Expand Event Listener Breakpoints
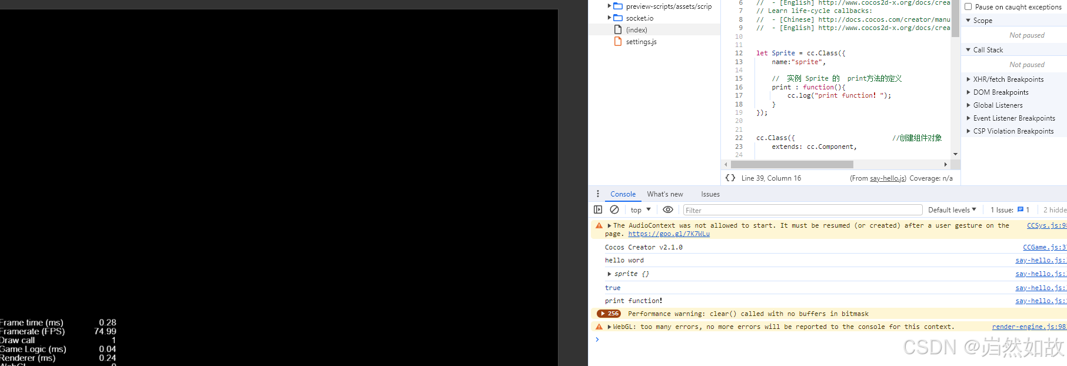Viewport: 1067px width, 366px height. tap(968, 118)
